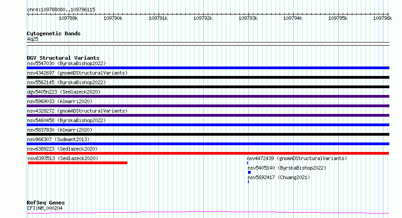Select the small blue square under nsv5405140

pos(249,172)
